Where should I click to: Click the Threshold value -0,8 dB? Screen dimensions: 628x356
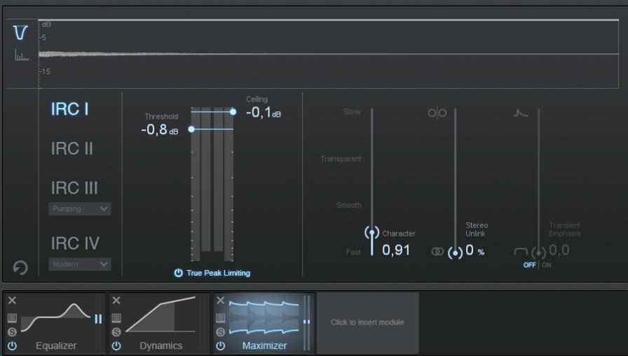[x=160, y=129]
